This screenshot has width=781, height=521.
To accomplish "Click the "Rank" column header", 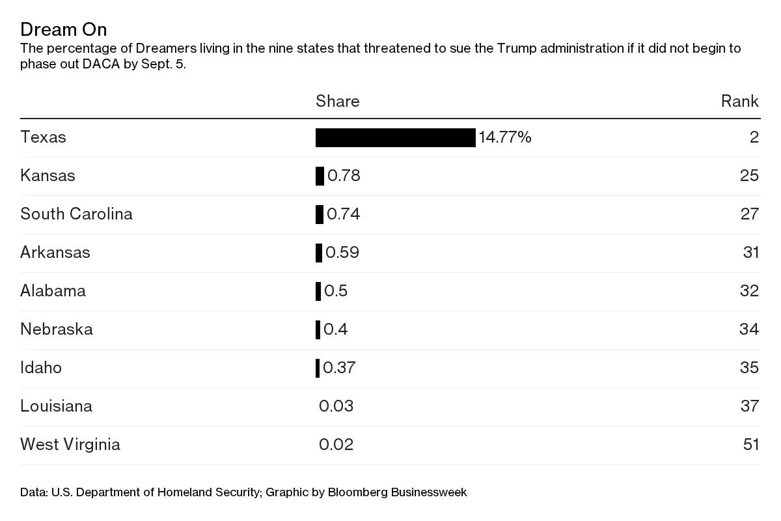I will (x=739, y=101).
